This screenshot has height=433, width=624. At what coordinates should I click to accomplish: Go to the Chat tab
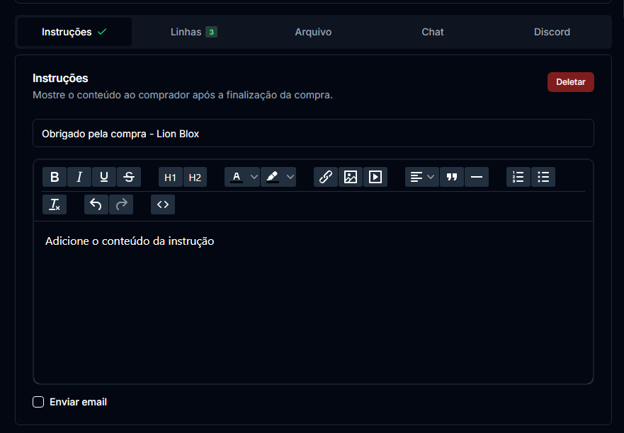[433, 32]
